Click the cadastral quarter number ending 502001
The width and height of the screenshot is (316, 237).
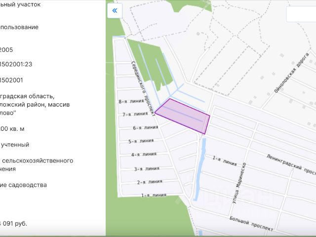click(x=11, y=80)
